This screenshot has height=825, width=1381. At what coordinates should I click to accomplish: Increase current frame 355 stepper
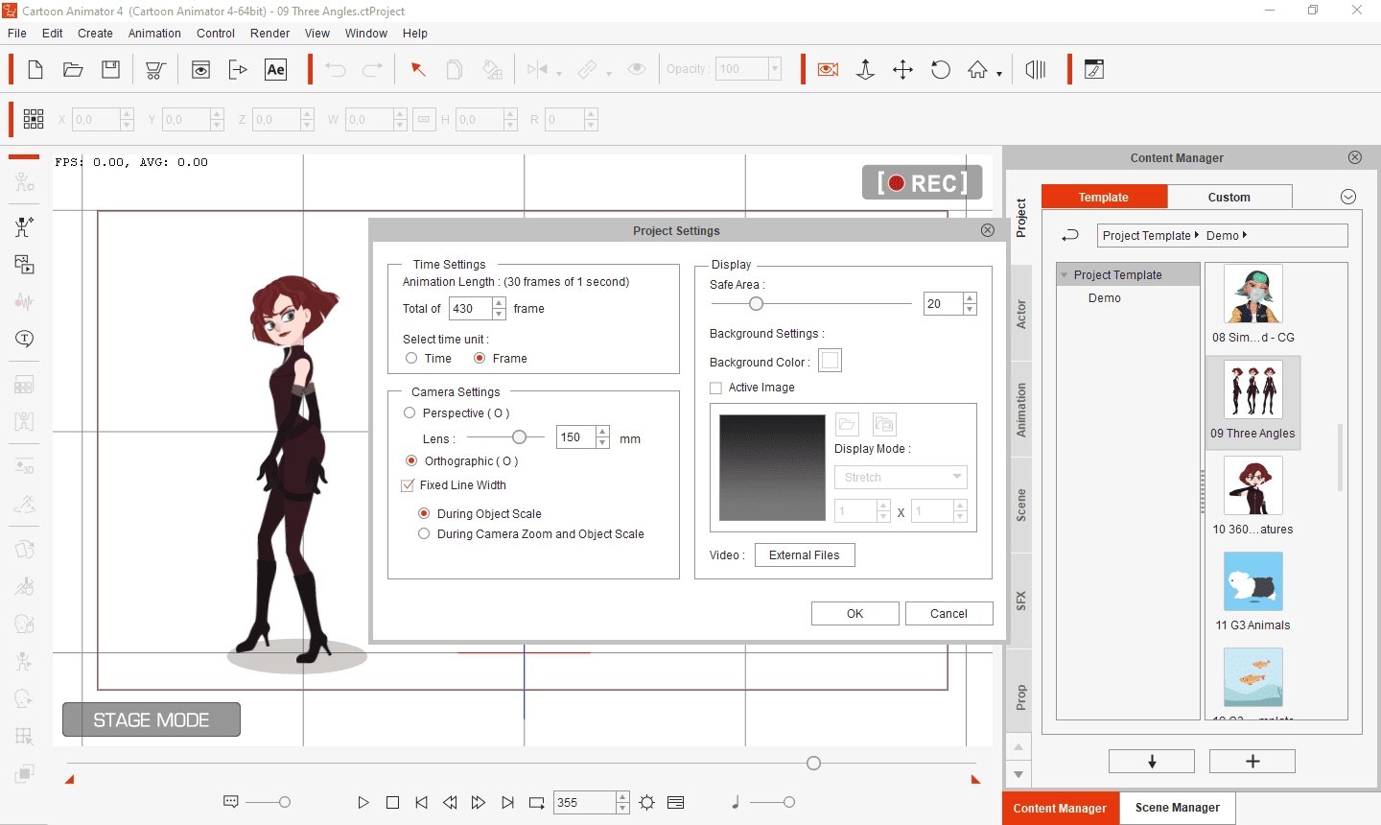(622, 797)
